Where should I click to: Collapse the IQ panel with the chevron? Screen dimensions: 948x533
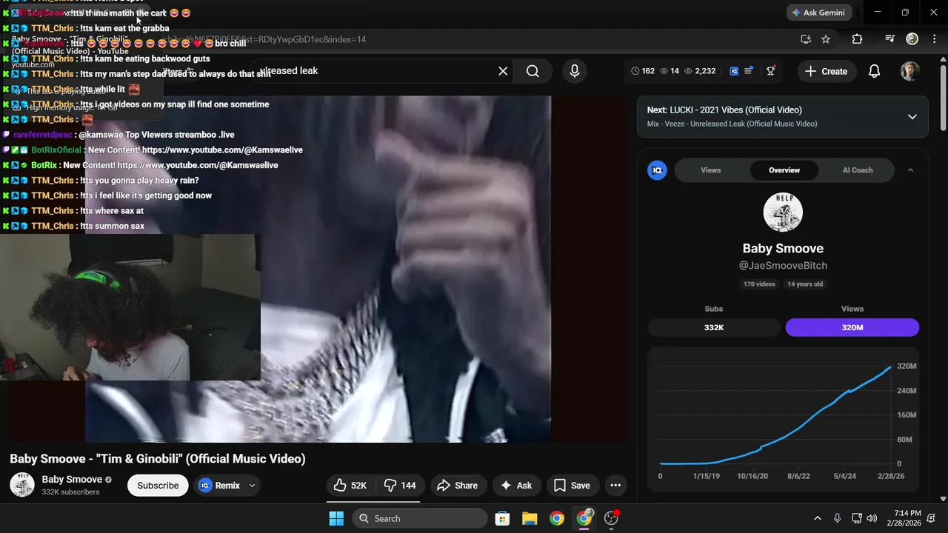910,170
